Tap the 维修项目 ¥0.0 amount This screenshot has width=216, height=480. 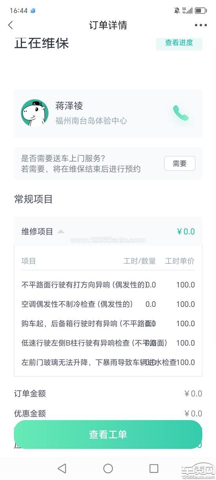(186, 231)
